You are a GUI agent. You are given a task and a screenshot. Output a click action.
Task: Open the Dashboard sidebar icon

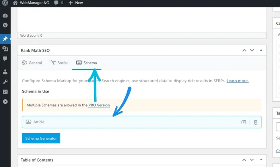coord(5,16)
